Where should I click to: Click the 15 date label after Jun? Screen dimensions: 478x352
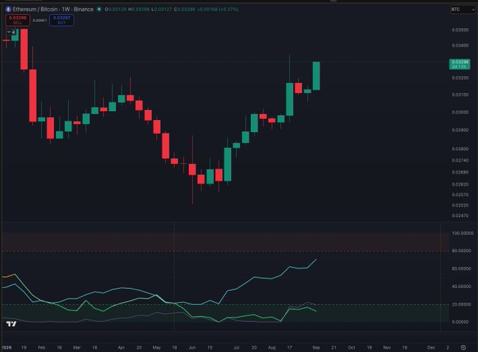[x=209, y=347]
